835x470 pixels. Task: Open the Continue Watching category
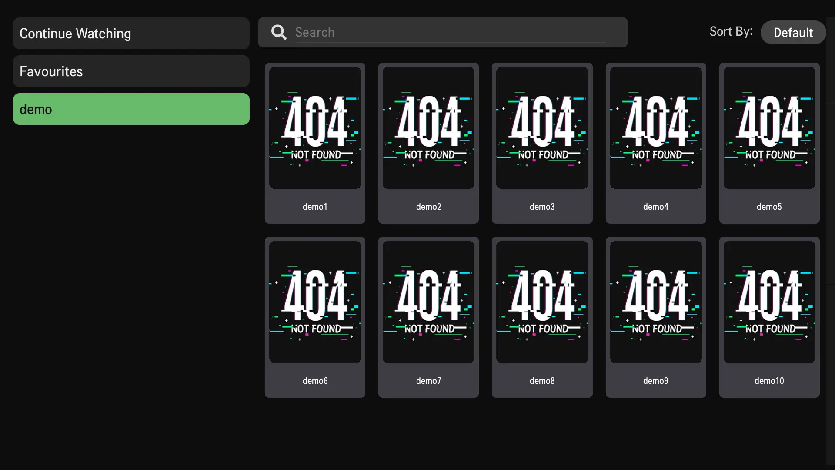(131, 34)
